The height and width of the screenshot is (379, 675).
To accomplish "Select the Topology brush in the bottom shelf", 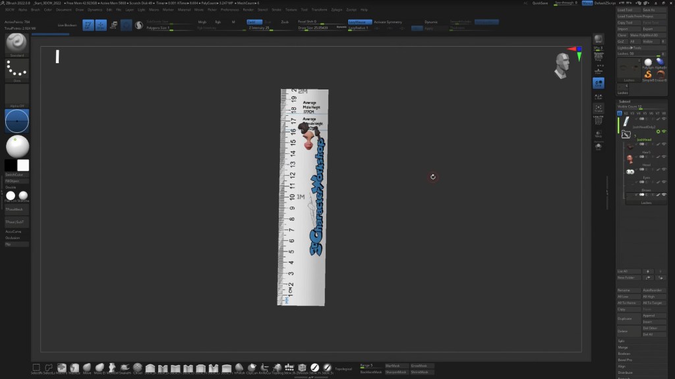I will pyautogui.click(x=278, y=368).
